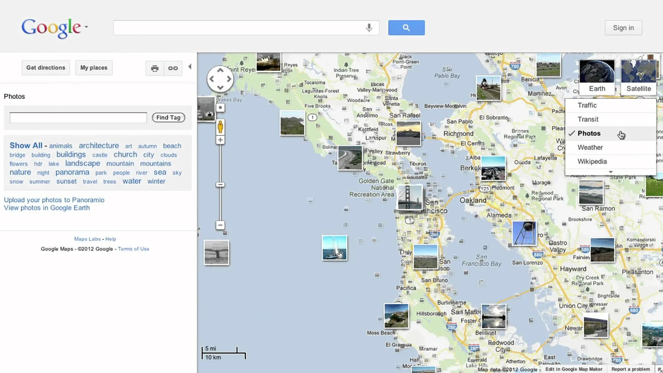Open Upload your photos to Panoramio link
663x373 pixels.
click(x=54, y=200)
